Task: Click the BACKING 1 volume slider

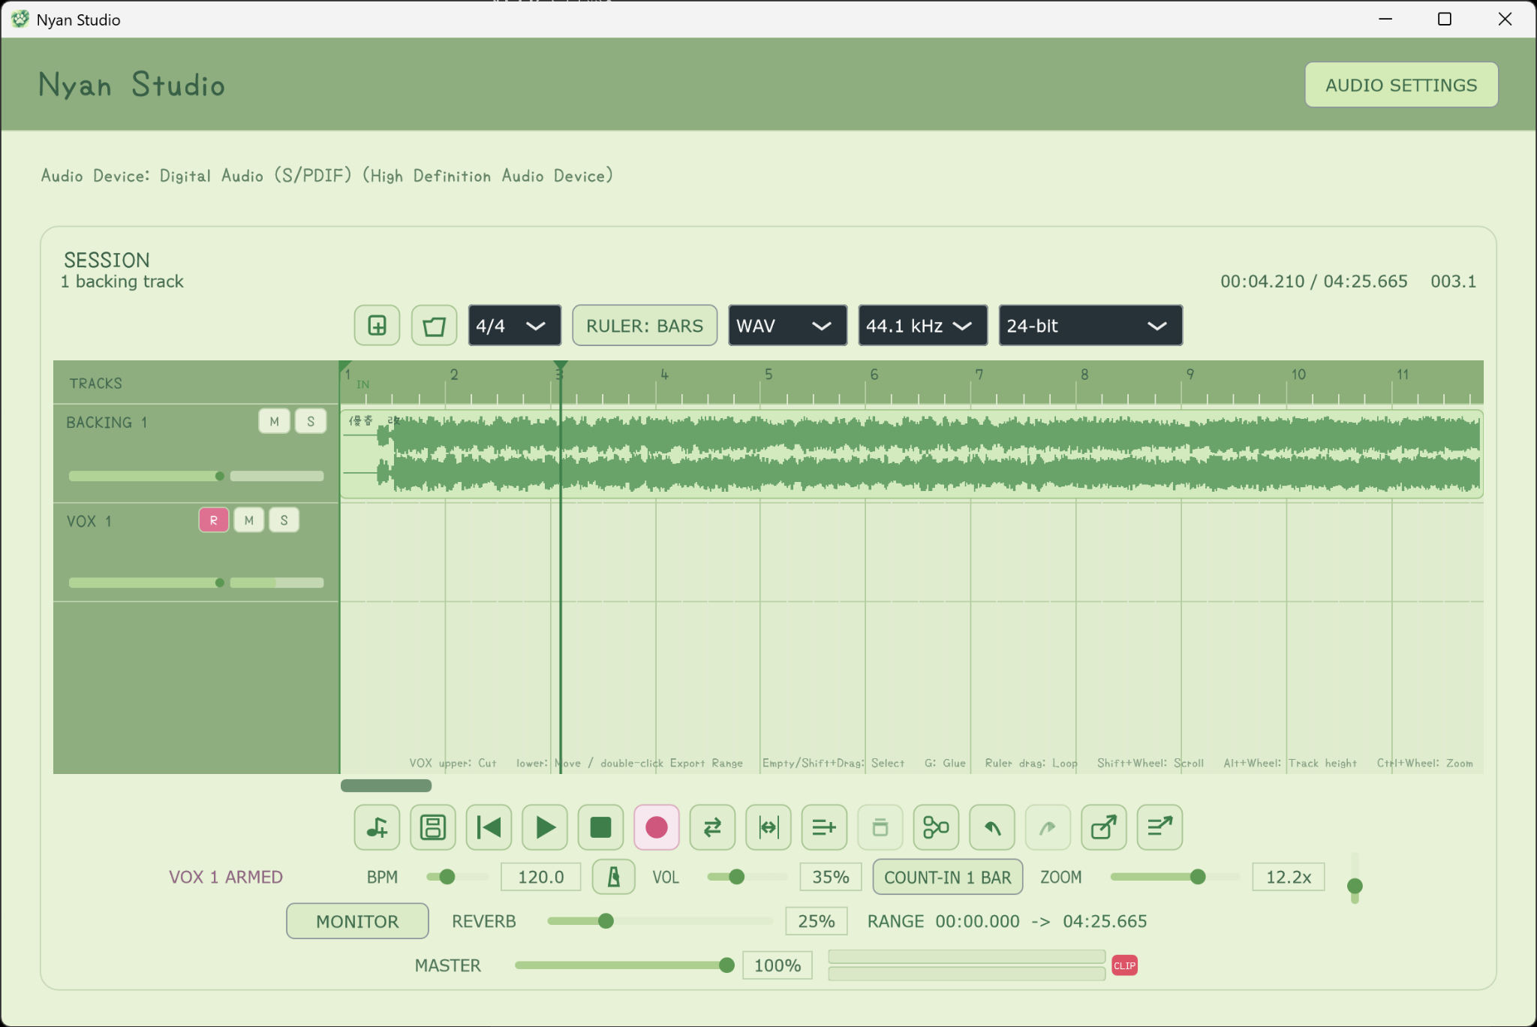Action: [x=146, y=476]
